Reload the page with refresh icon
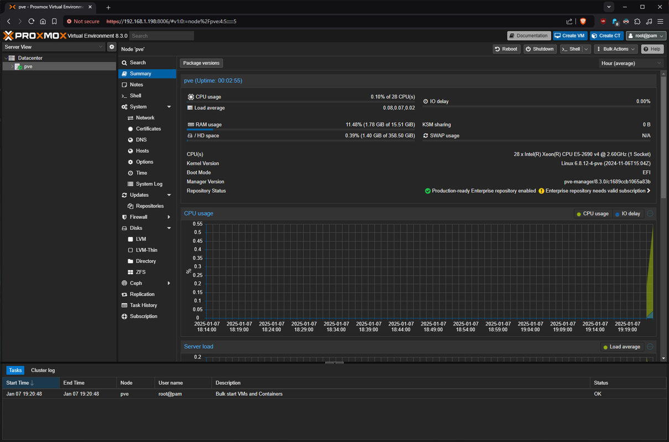669x442 pixels. tap(32, 21)
